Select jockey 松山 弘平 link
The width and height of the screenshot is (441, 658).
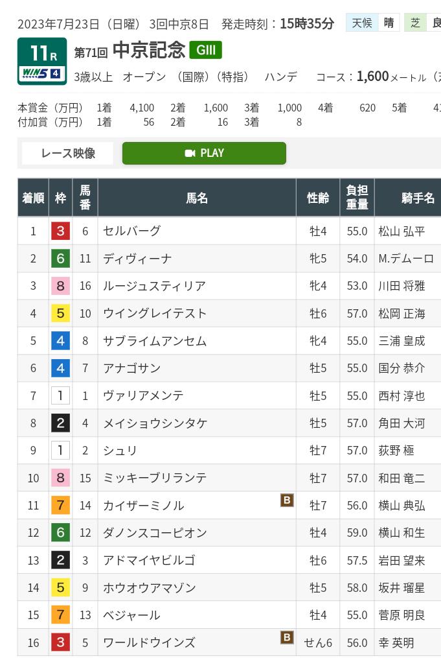click(401, 231)
